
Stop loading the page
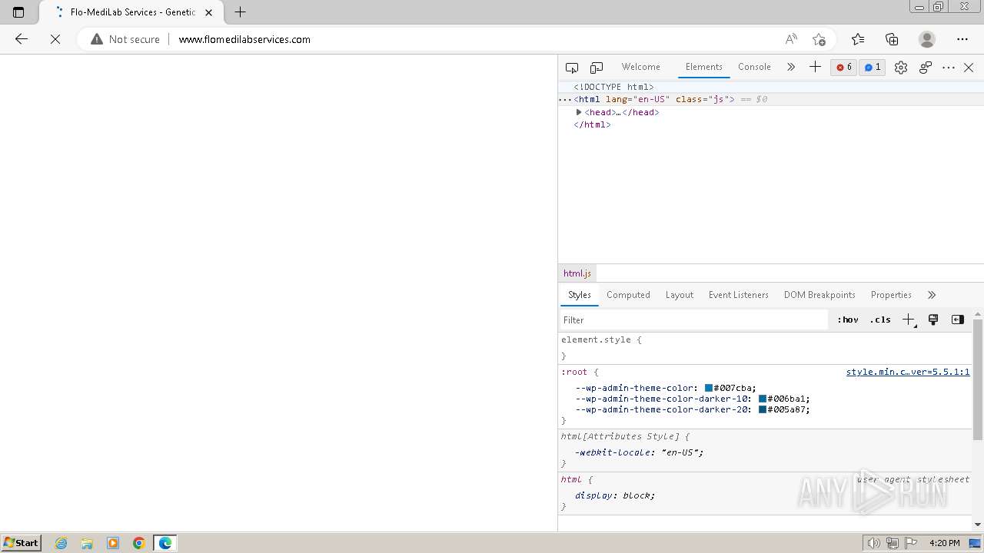(55, 39)
